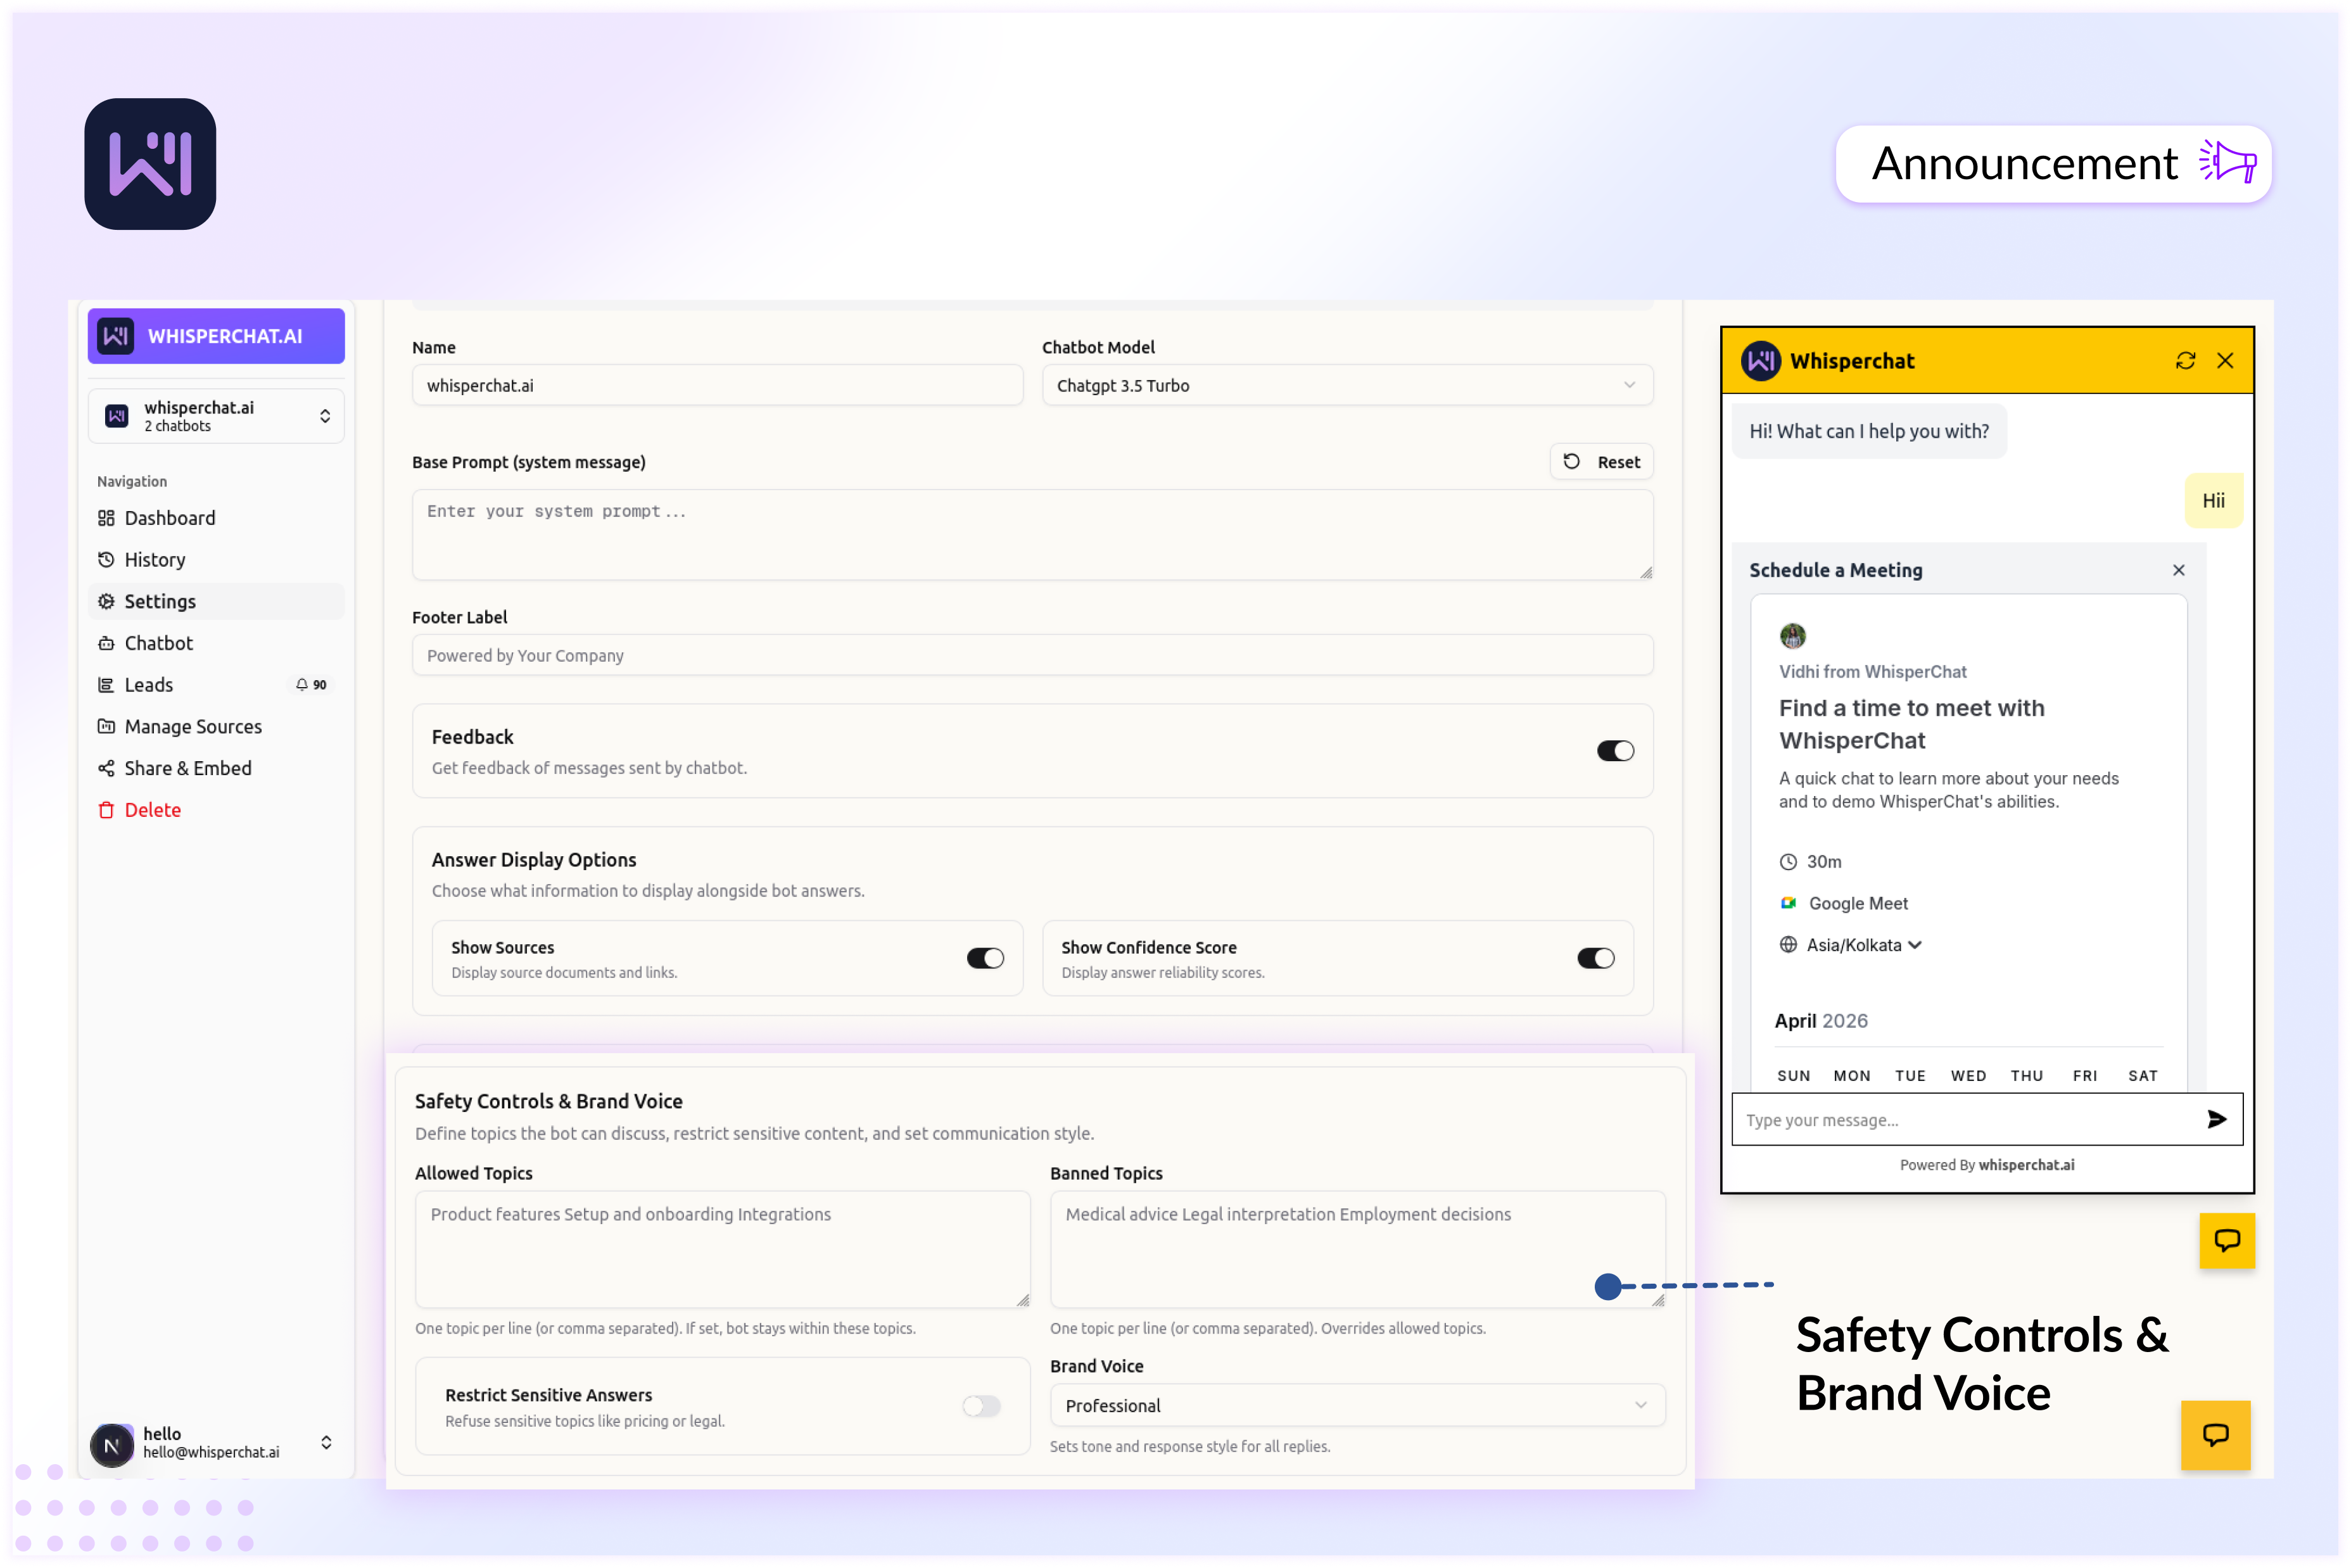
Task: Open the Asia/Kolkata timezone dropdown
Action: [x=1863, y=945]
